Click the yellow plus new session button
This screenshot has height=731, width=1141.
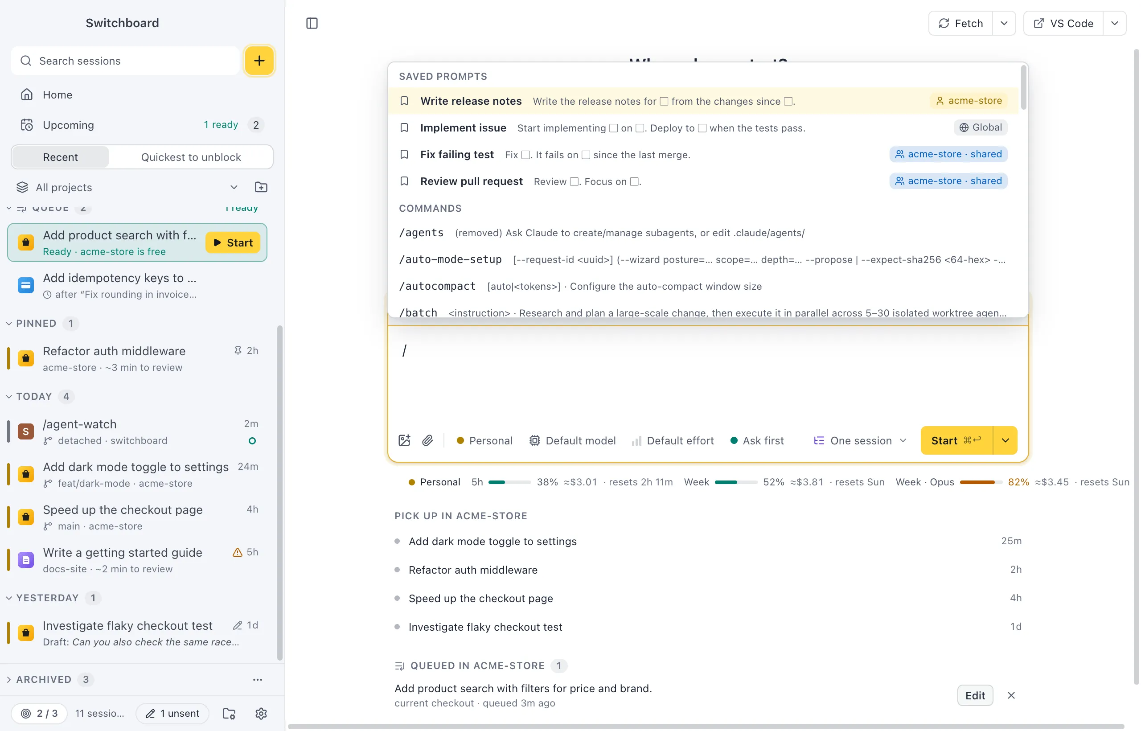coord(259,61)
